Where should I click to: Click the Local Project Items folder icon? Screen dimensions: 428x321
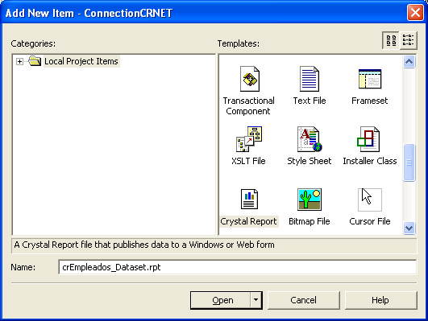(35, 61)
